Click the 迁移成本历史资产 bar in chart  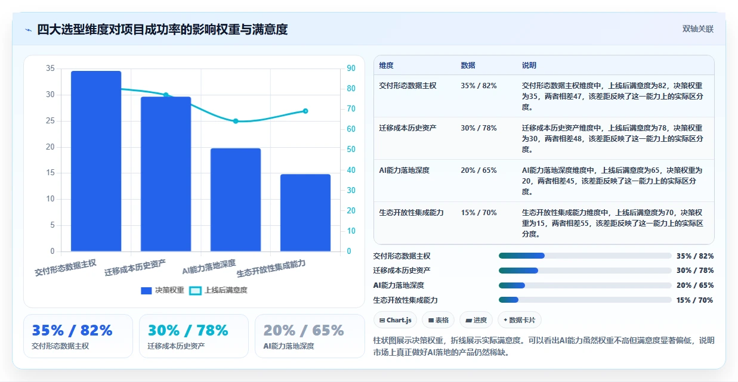click(166, 174)
